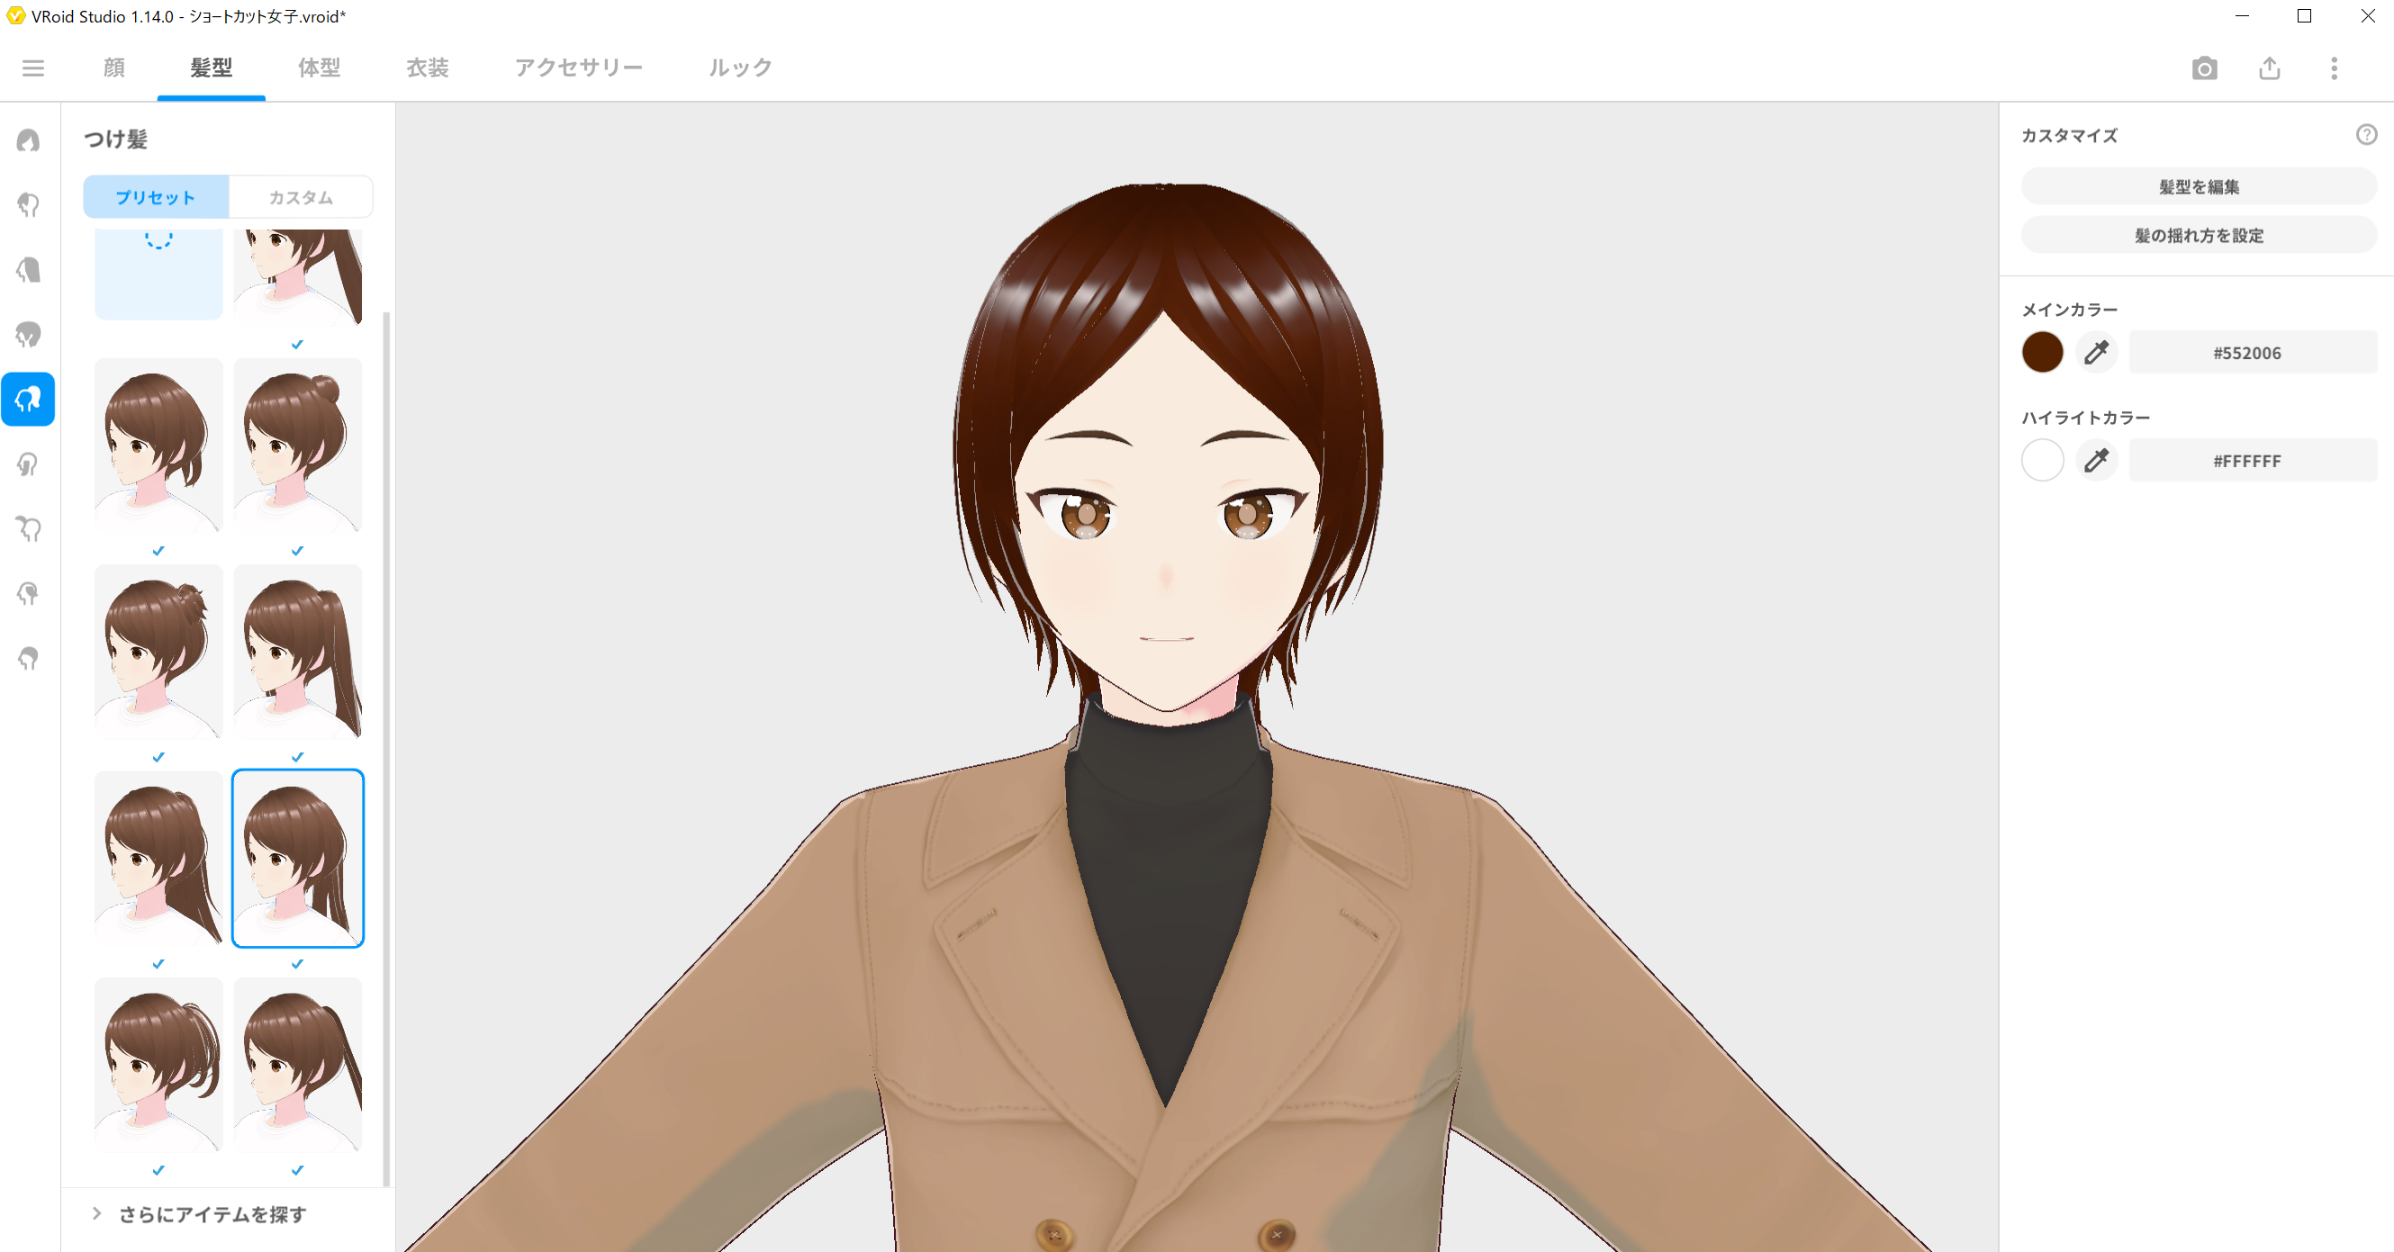Switch to プリセット preset toggle

click(x=155, y=197)
